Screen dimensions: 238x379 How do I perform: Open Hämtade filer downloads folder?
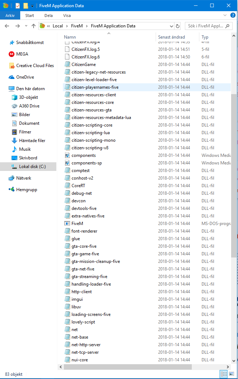[x=28, y=140]
